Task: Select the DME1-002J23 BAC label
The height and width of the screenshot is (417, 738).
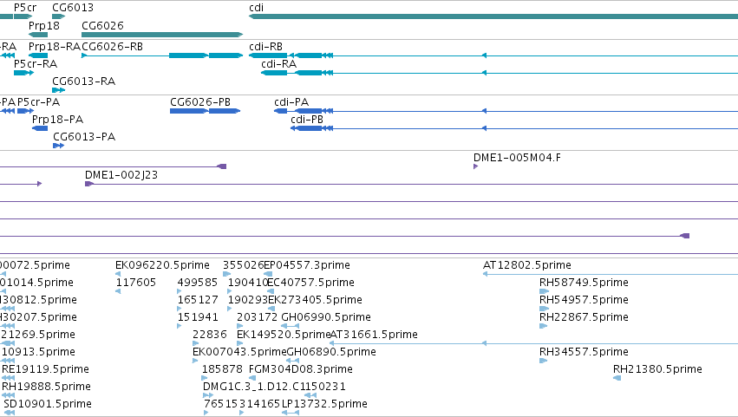Action: [121, 175]
